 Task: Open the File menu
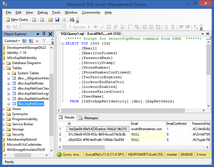coord(9,12)
